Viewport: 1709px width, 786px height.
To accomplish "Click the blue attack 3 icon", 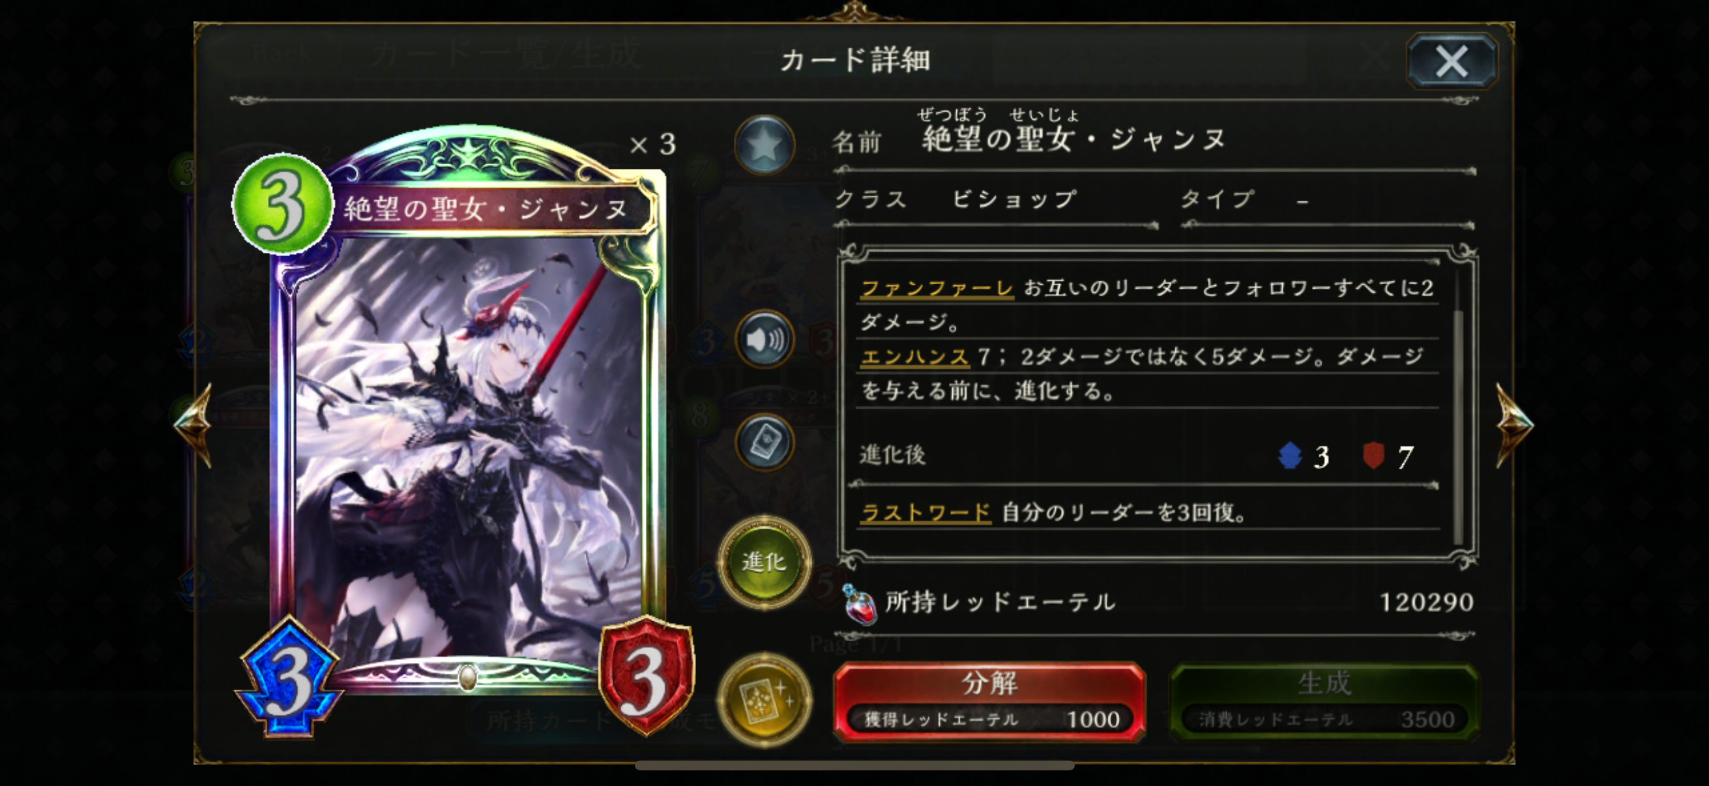I will [x=289, y=678].
